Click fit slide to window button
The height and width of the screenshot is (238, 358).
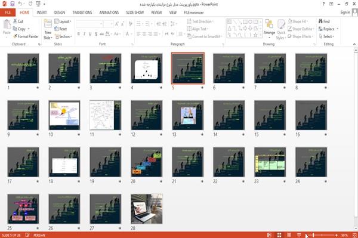(354, 235)
